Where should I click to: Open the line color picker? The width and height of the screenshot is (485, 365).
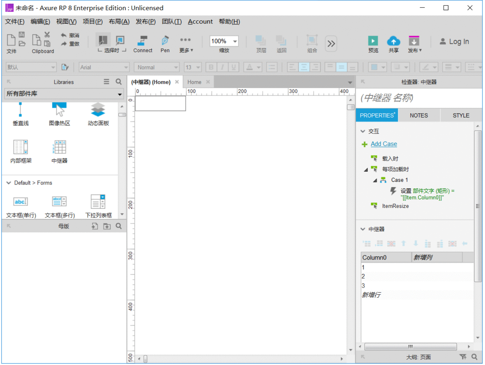click(x=428, y=67)
